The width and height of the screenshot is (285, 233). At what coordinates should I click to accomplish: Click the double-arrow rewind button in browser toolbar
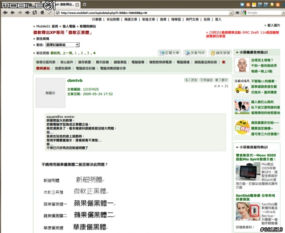click(x=5, y=12)
